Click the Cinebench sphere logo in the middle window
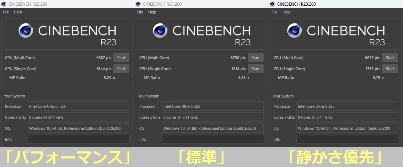Screen dimensions: 403x167 [160, 31]
